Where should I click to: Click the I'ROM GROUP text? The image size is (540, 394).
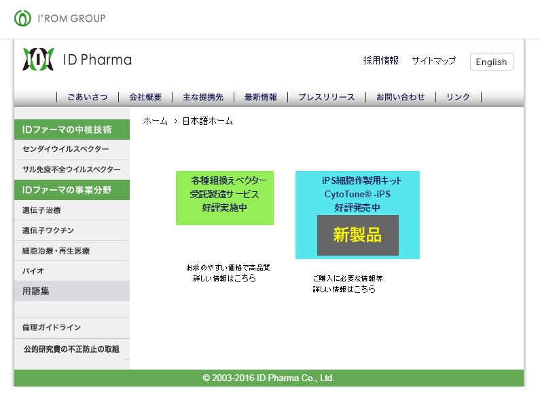(71, 18)
